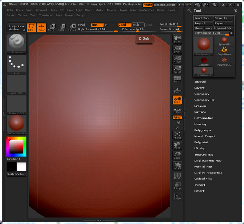This screenshot has width=244, height=224.
Task: Click Load Tool button
Action: coord(204,18)
